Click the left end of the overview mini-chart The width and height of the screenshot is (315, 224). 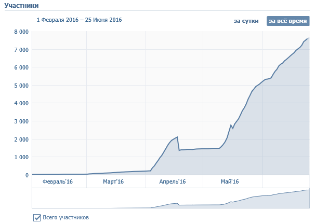point(34,198)
